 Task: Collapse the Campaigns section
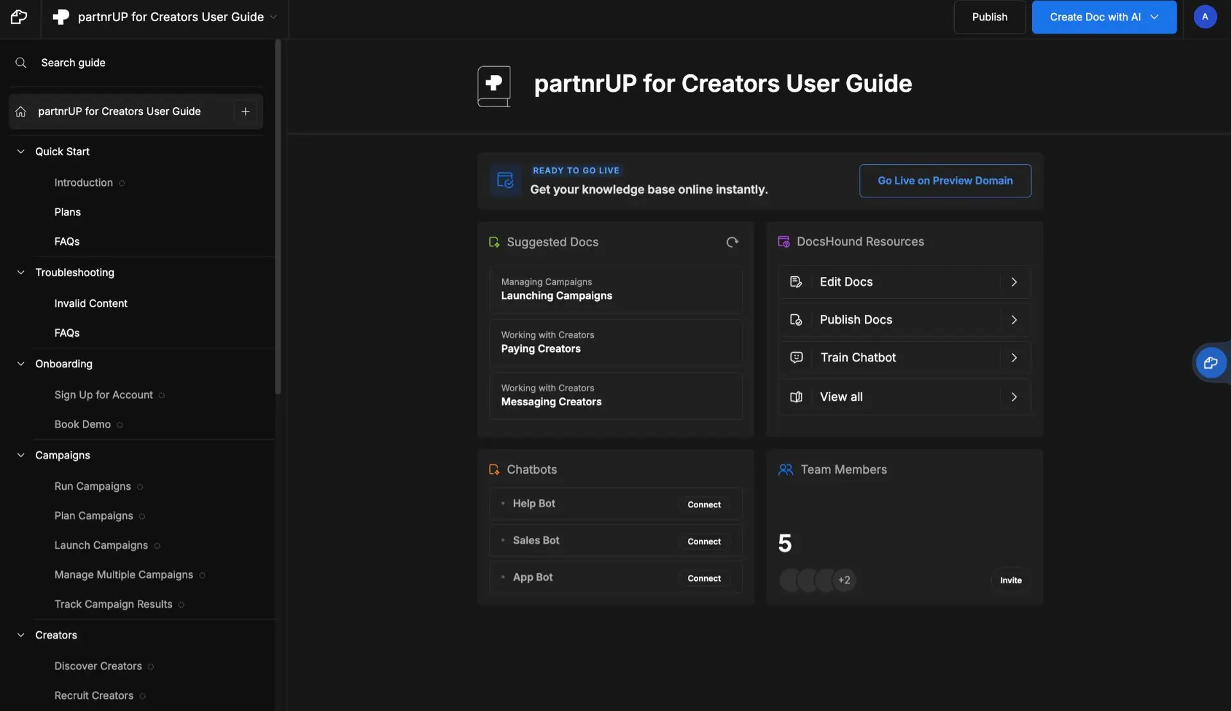pos(21,455)
